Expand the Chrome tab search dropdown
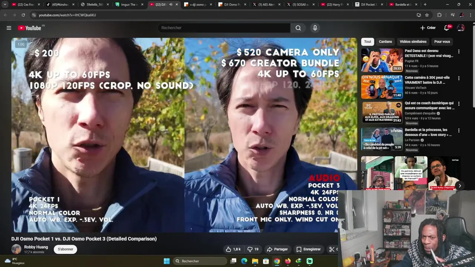 coord(5,4)
